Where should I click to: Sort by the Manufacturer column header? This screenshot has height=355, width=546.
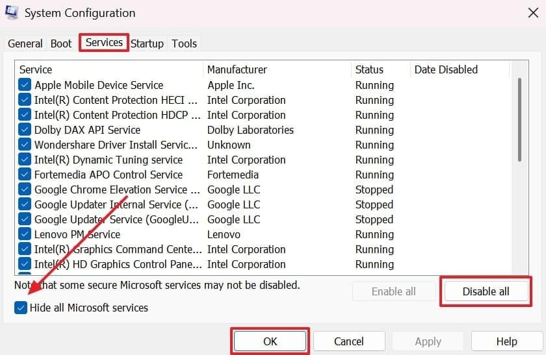click(x=277, y=69)
